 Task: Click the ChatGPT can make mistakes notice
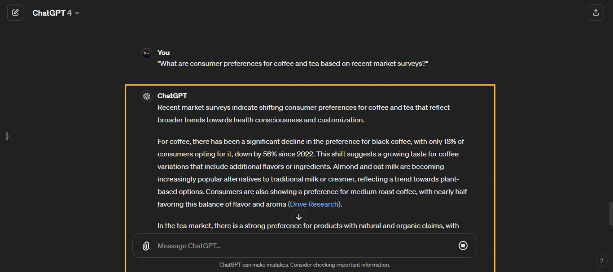pos(305,265)
